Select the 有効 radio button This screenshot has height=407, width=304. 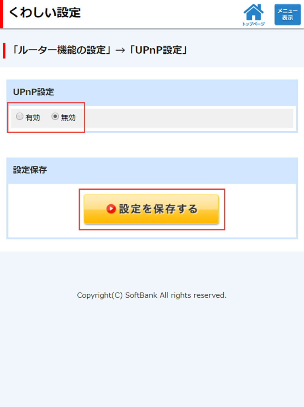click(x=20, y=117)
